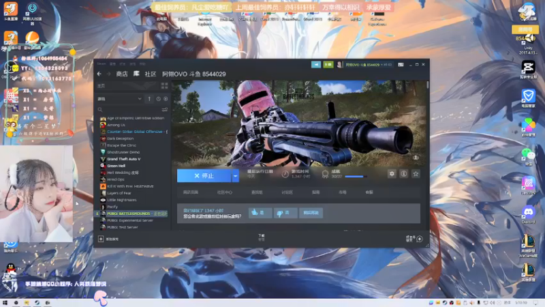This screenshot has width=545, height=307.
Task: Open the dropdown arrow beside the Stop button
Action: pyautogui.click(x=235, y=176)
